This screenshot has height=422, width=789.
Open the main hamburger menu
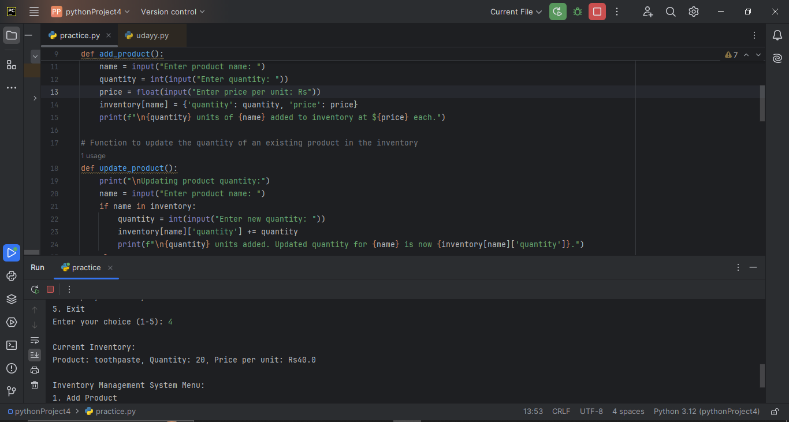point(34,12)
